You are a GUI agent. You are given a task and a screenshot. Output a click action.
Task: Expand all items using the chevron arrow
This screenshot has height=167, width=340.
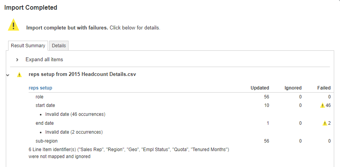point(17,60)
